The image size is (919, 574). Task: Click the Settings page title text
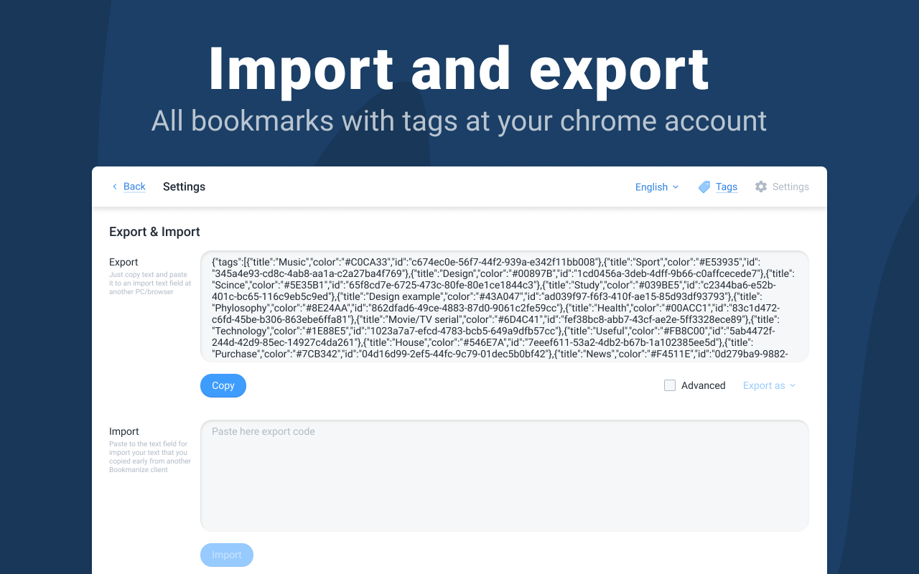click(x=184, y=187)
